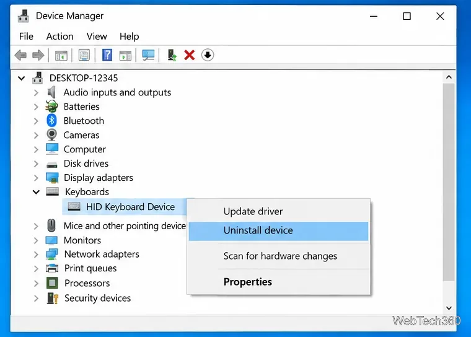Open the Help menu

[129, 37]
